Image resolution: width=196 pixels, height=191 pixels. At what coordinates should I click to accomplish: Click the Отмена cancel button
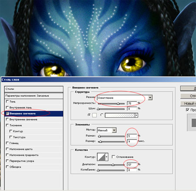tap(188, 96)
